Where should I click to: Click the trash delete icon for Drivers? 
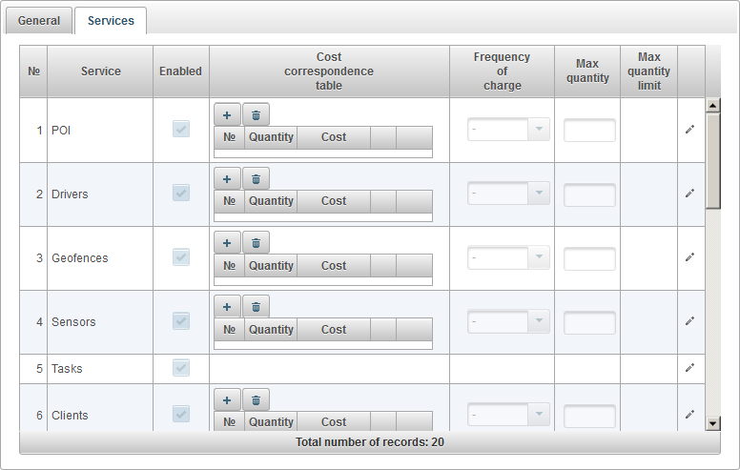pyautogui.click(x=256, y=178)
